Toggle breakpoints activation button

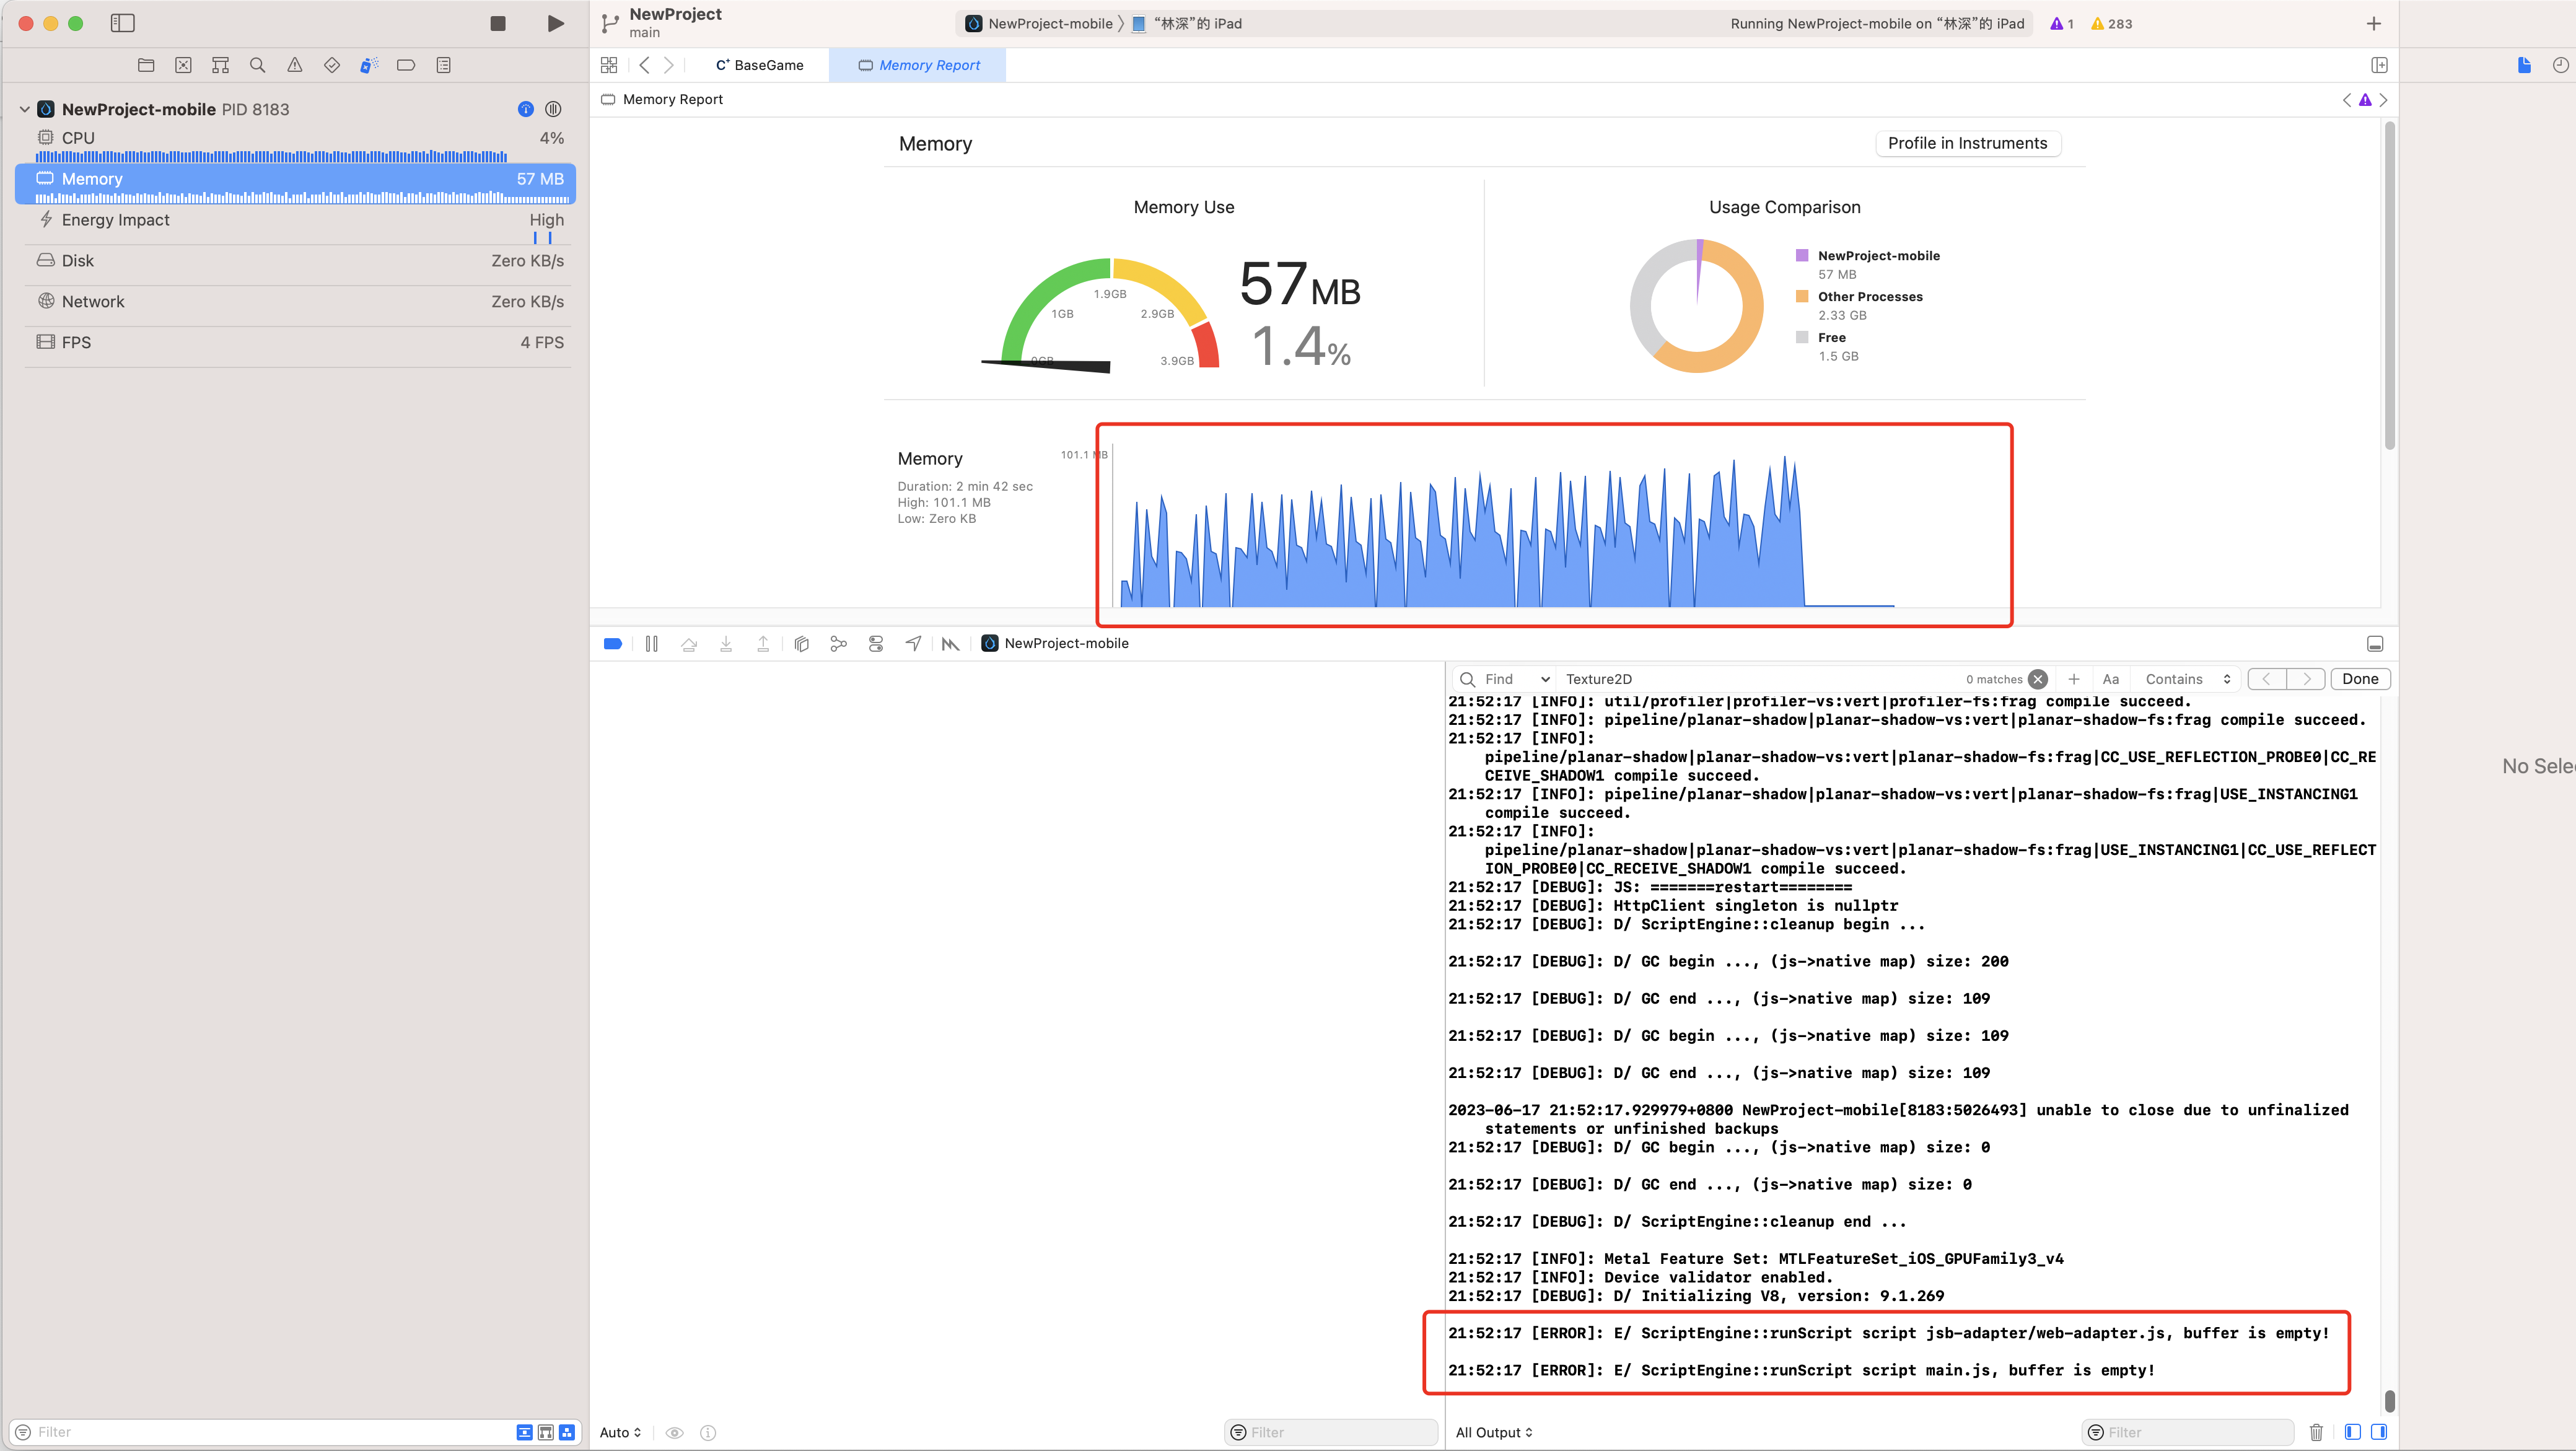[x=613, y=644]
